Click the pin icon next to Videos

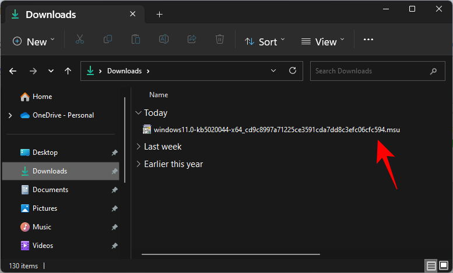tap(115, 246)
